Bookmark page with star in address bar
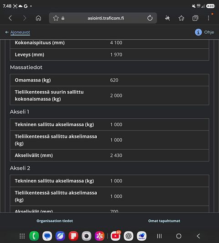 click(x=56, y=18)
